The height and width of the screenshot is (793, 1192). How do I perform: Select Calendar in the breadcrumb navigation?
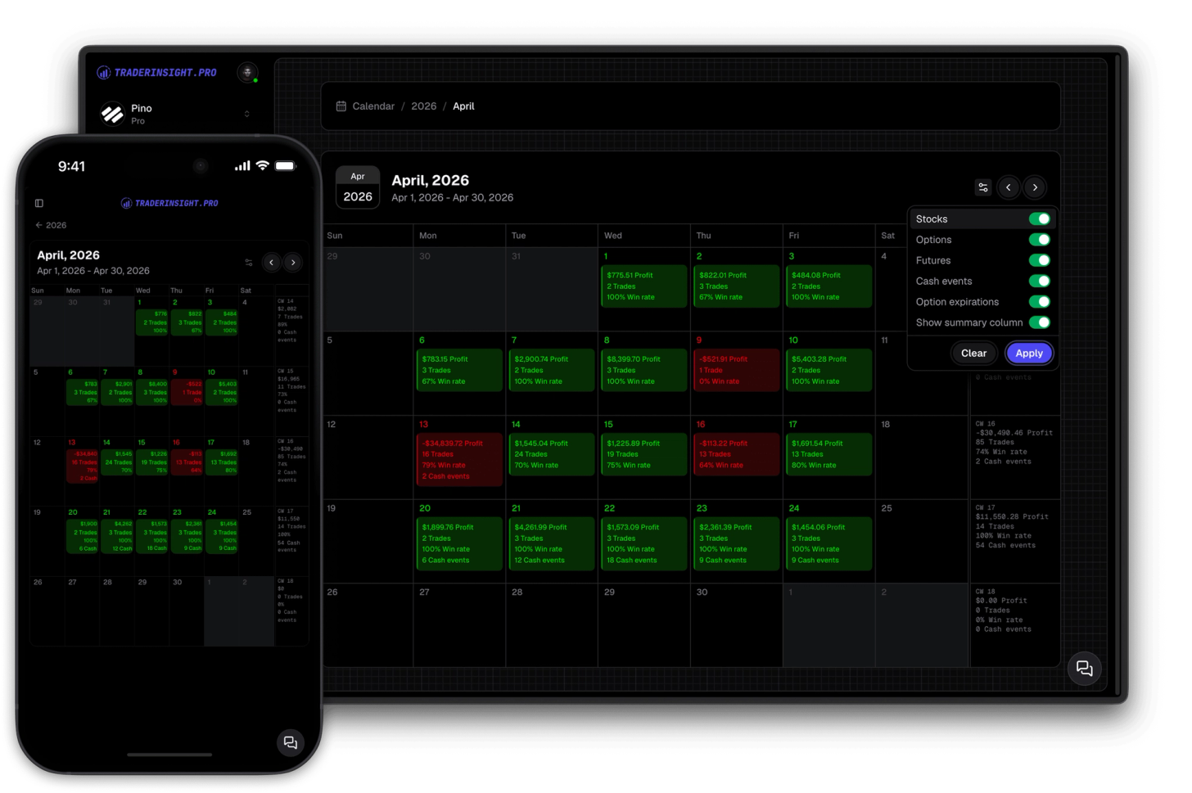pos(373,106)
